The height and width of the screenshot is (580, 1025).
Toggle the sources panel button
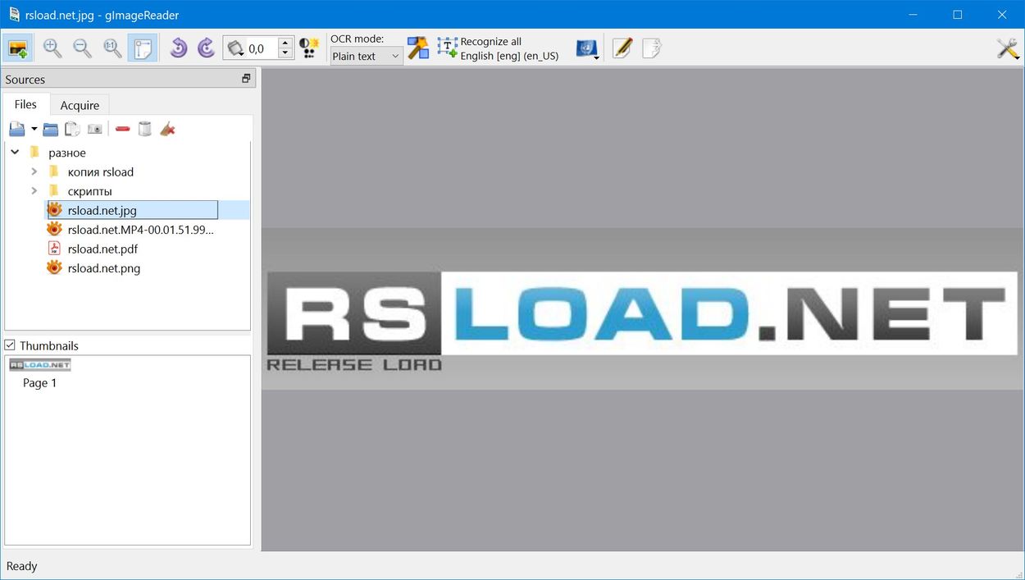tap(18, 48)
